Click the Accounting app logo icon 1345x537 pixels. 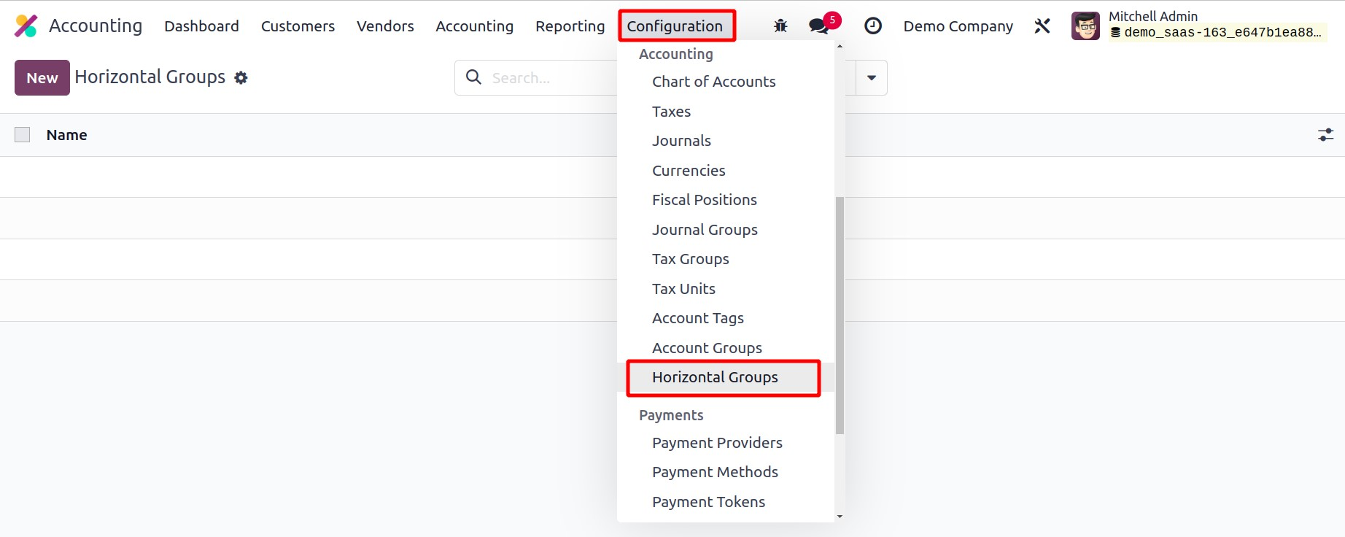[x=26, y=26]
